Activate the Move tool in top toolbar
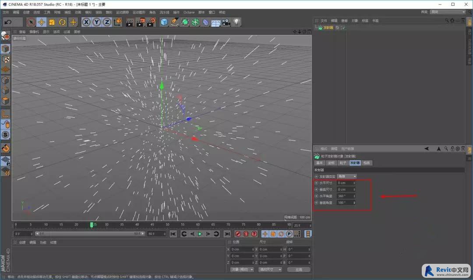 click(x=41, y=22)
